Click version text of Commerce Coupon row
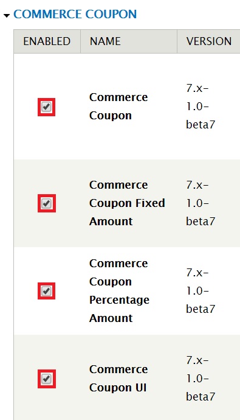The width and height of the screenshot is (240, 420). [201, 107]
